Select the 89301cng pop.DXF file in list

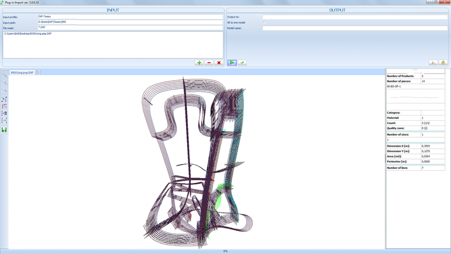pyautogui.click(x=28, y=34)
